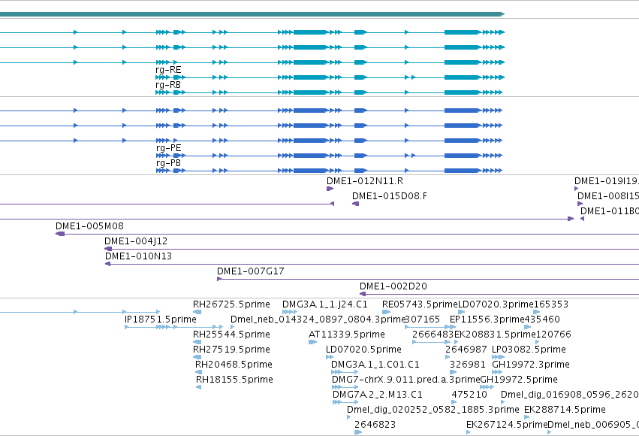The width and height of the screenshot is (639, 436).
Task: Select the LD07020.3prime EST label
Action: click(x=496, y=304)
